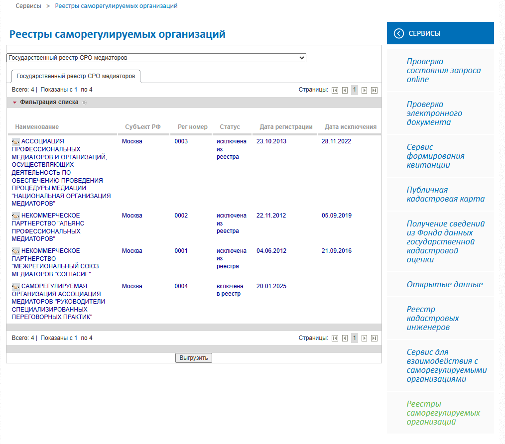Go to last page in top pagination
The width and height of the screenshot is (505, 444).
pyautogui.click(x=374, y=90)
